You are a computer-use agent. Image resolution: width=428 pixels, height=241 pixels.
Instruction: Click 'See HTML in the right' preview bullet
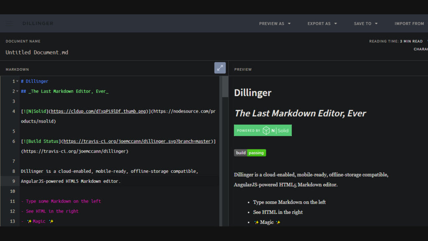pos(278,212)
